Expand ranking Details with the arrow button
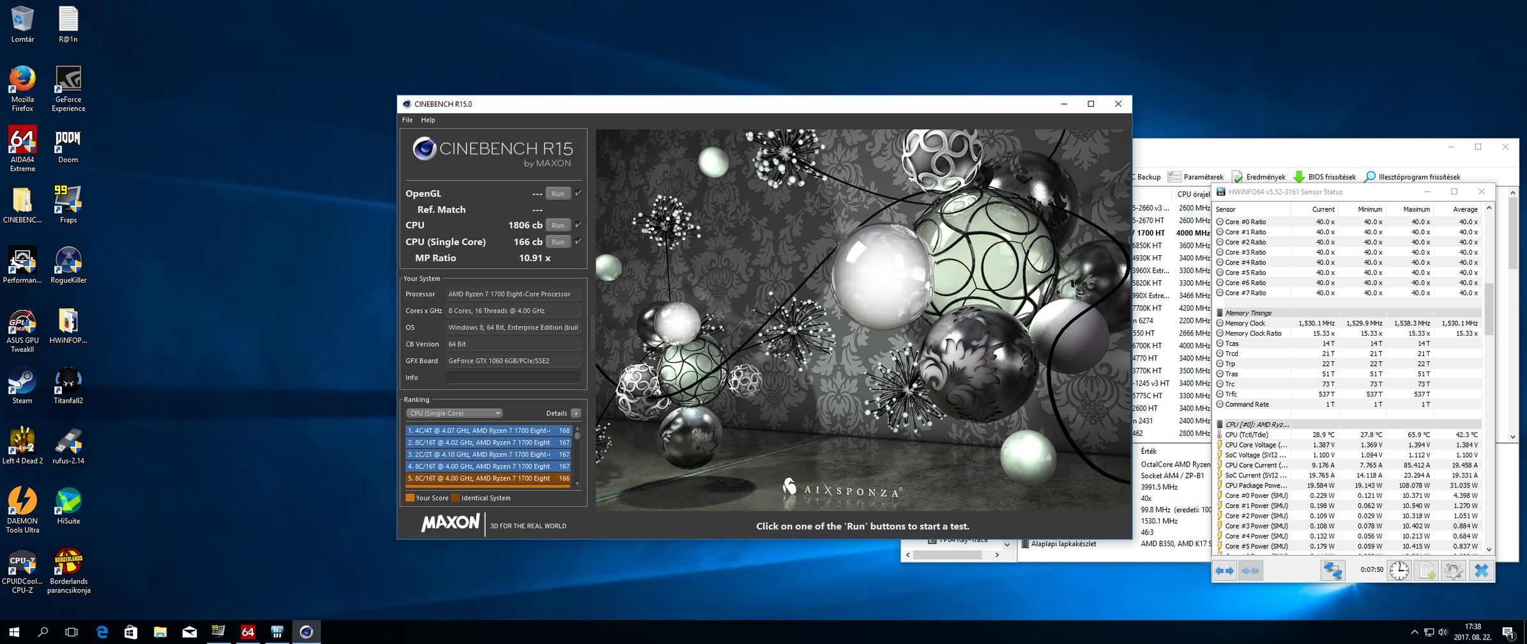 576,413
